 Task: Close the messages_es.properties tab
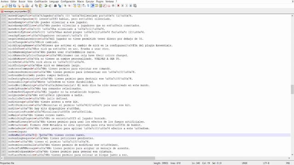[28, 11]
